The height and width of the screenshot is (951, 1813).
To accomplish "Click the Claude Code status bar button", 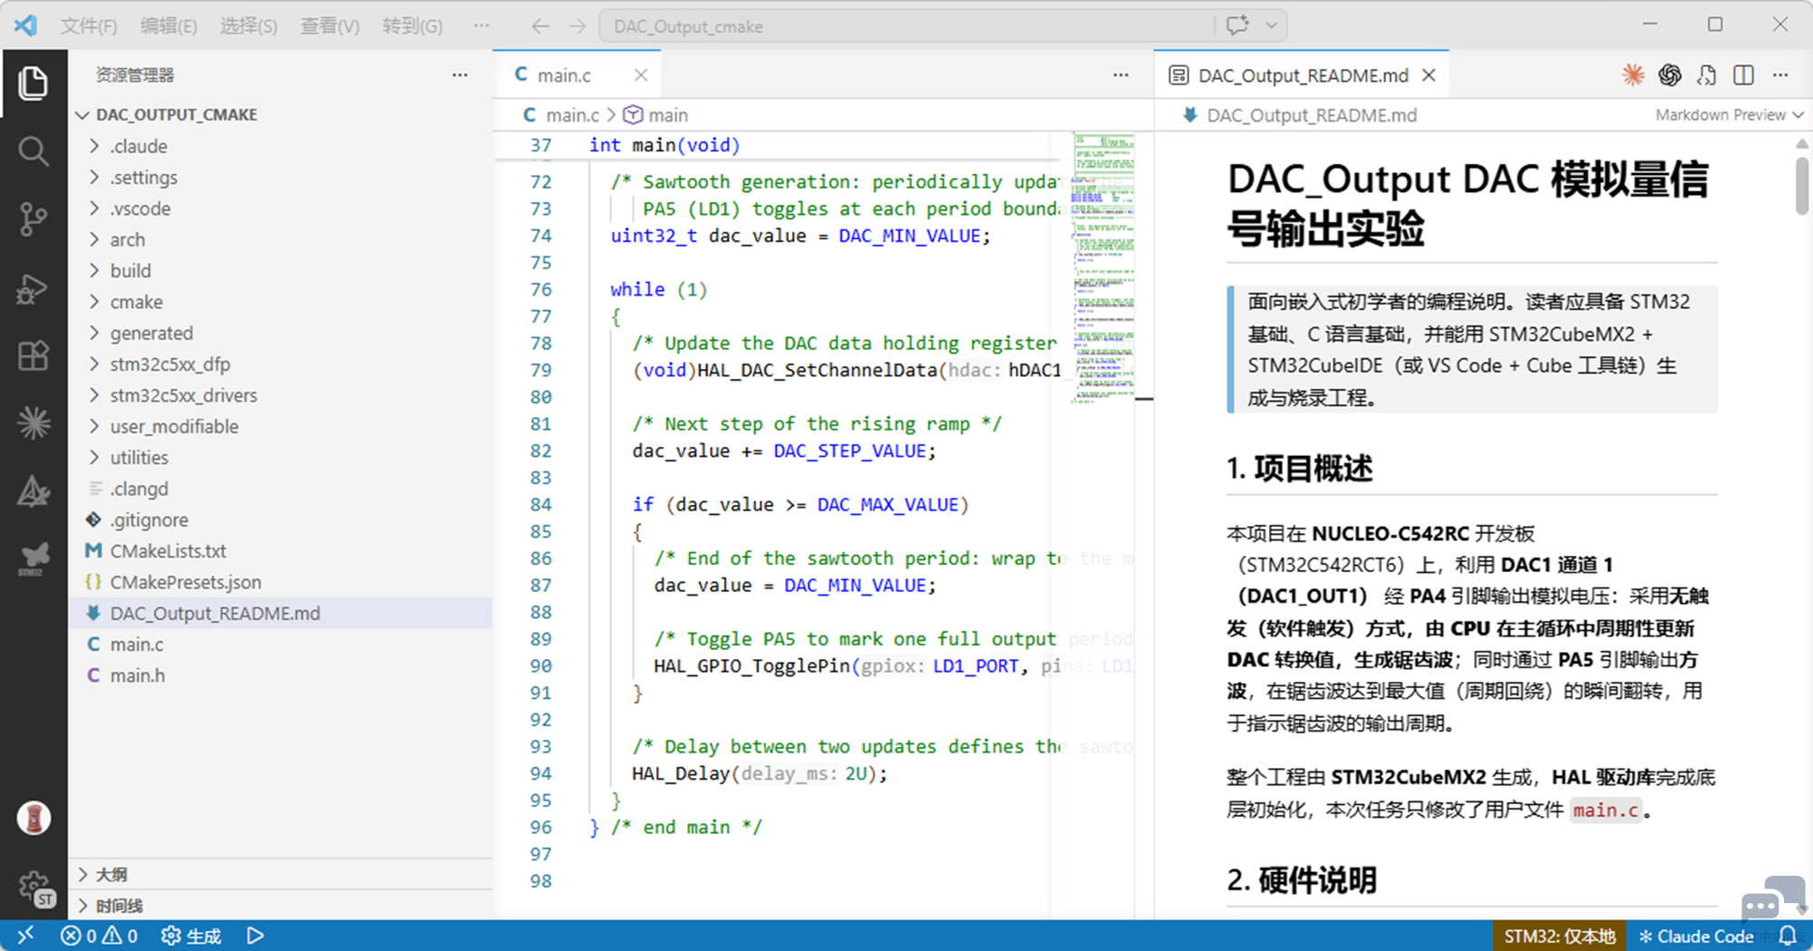I will pyautogui.click(x=1696, y=936).
